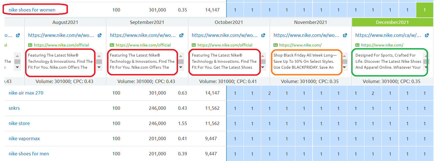Open the December2021 nike.com/ca/w/... landing URL

point(388,35)
